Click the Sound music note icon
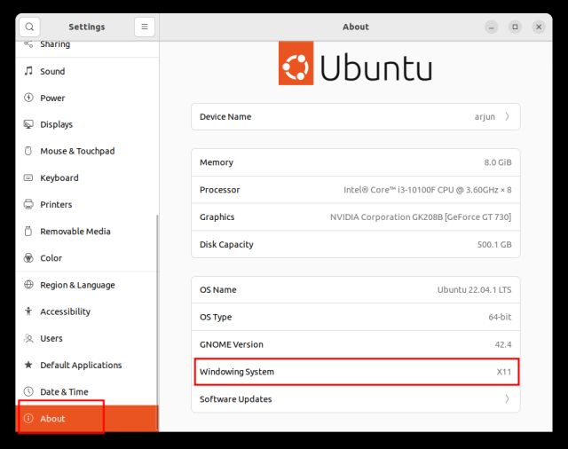 (x=28, y=71)
